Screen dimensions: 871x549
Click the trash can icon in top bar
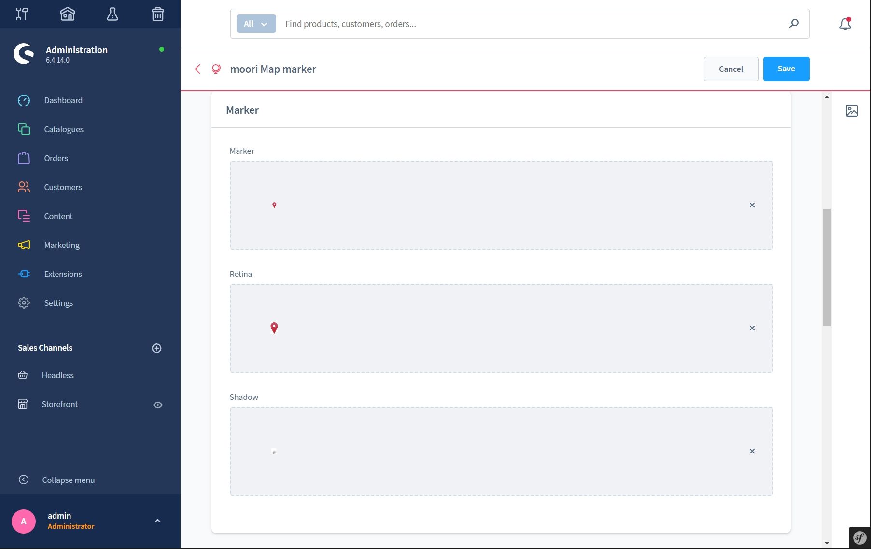[x=158, y=14]
